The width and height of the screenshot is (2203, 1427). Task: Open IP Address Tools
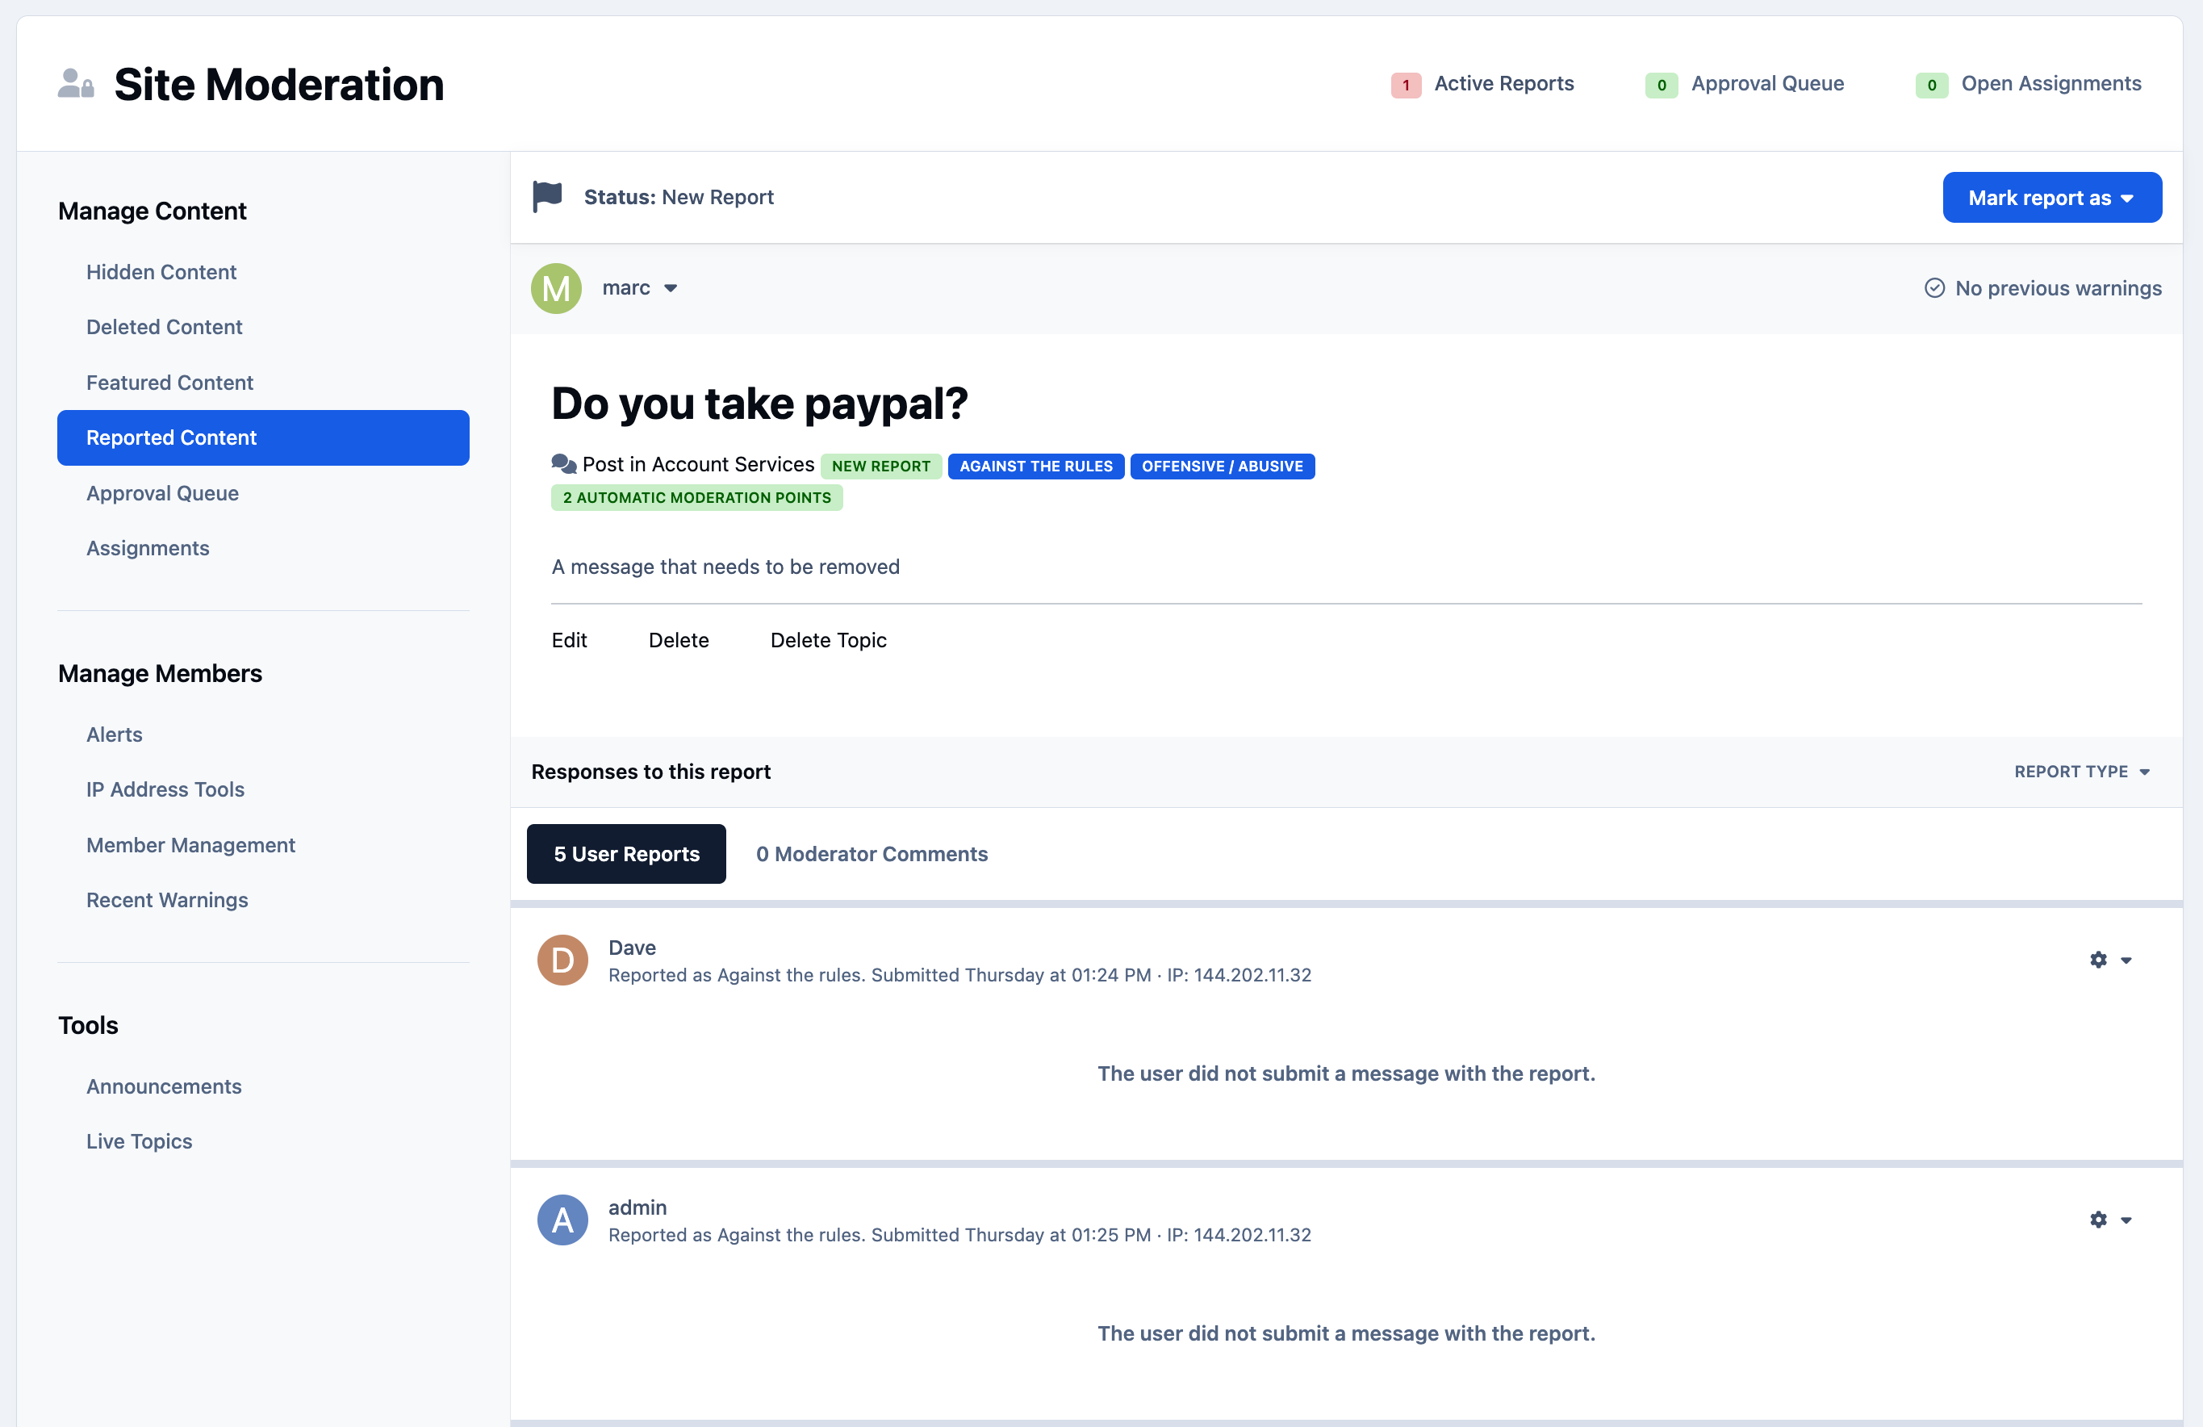pos(165,789)
